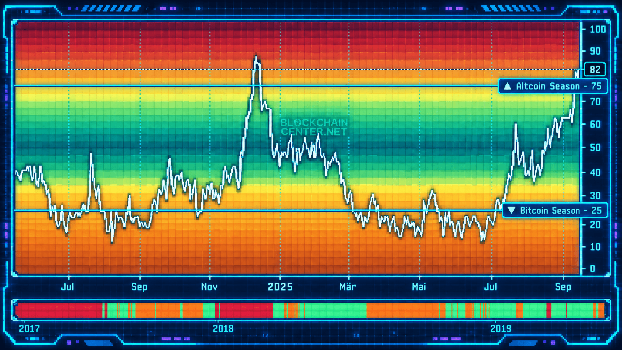
Task: Click the 2018 label under the range bar
Action: pos(223,328)
